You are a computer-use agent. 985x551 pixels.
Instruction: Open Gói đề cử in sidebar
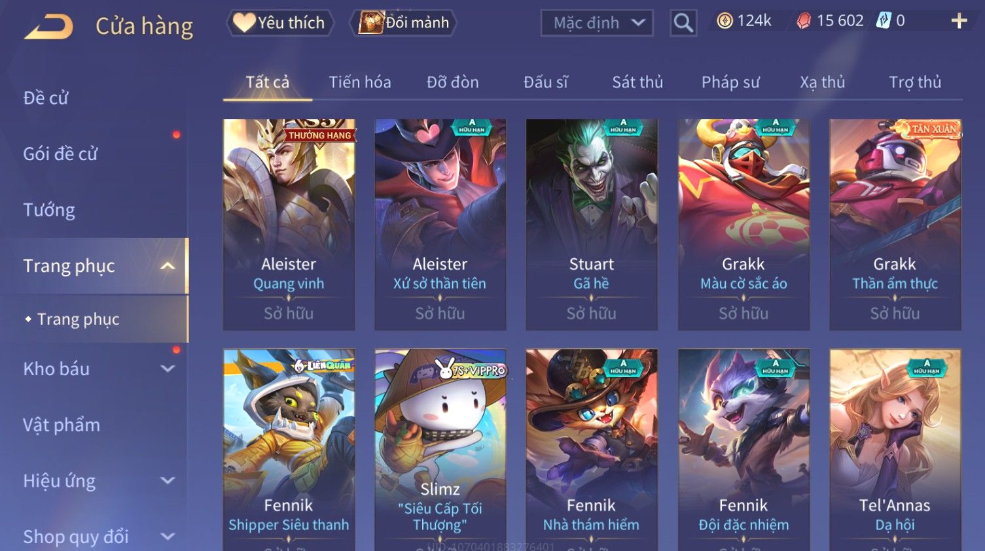click(x=60, y=154)
